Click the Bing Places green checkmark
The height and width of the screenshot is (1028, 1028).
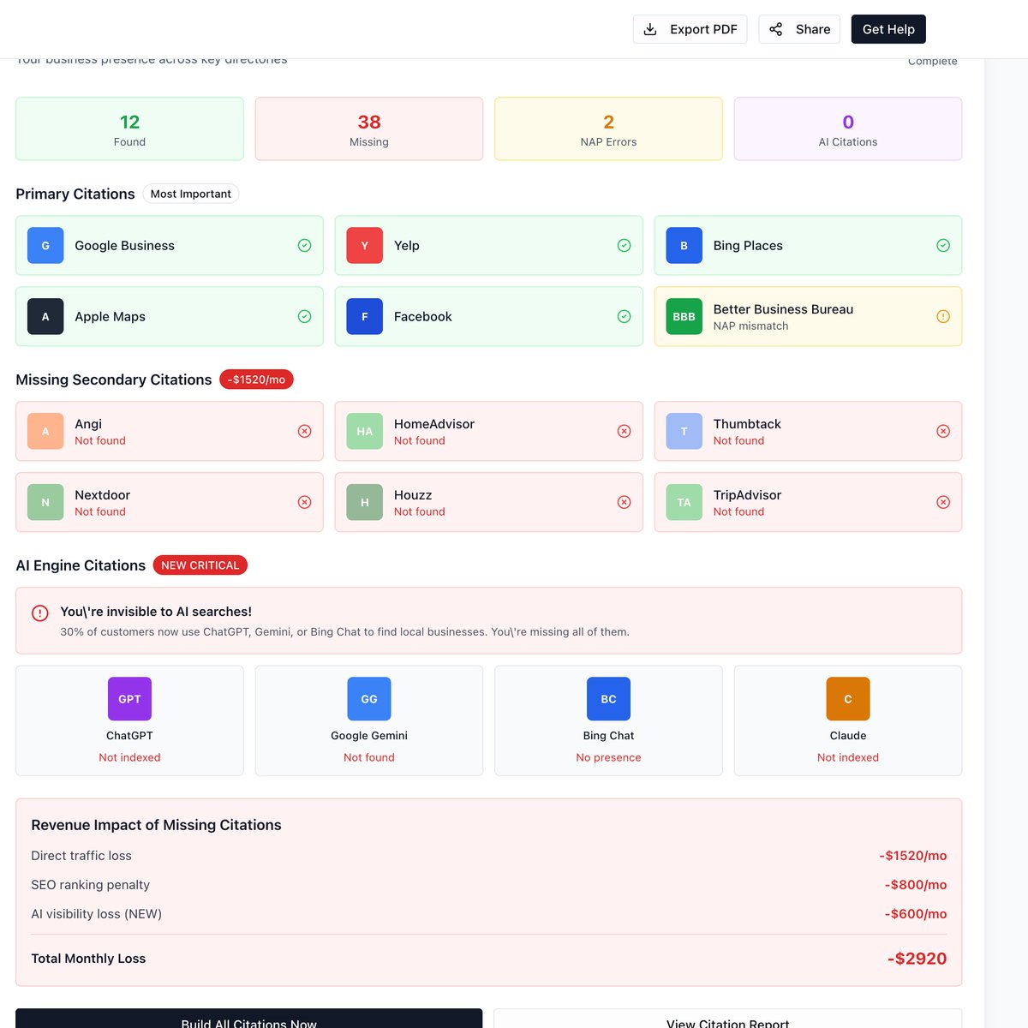click(x=943, y=245)
